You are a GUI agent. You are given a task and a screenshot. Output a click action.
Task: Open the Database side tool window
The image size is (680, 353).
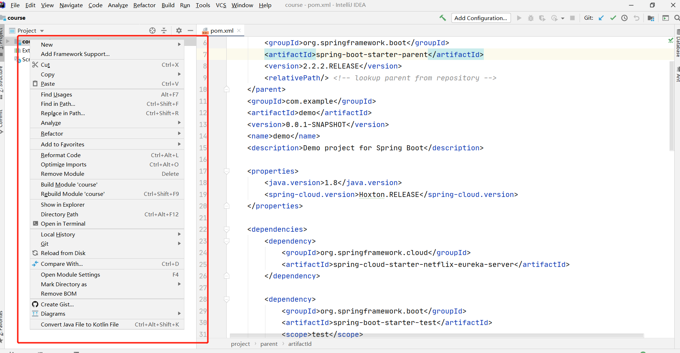pos(678,44)
